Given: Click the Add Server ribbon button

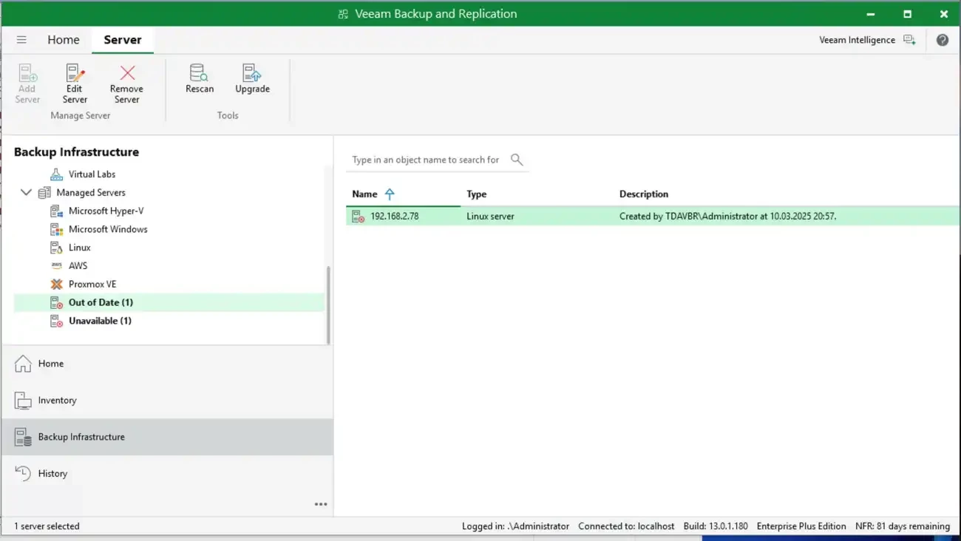Looking at the screenshot, I should pos(27,84).
